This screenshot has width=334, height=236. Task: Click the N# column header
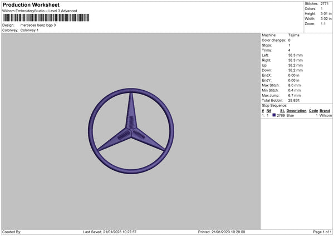[269, 111]
